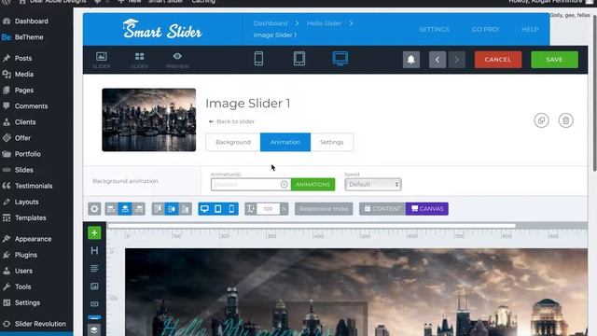Add a Button layer
597x336 pixels.
coord(94,304)
